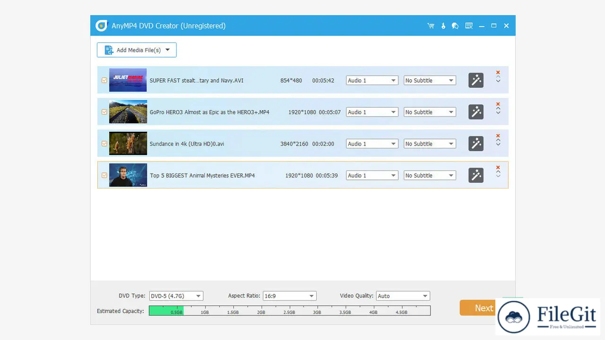Open Audio 1 dropdown for Top 5 BIGGEST
The image size is (605, 340).
(372, 175)
